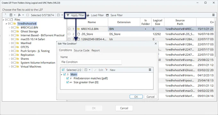Click the and icon before Size greater than
Screen dimensions: 218x115
[x=71, y=82]
